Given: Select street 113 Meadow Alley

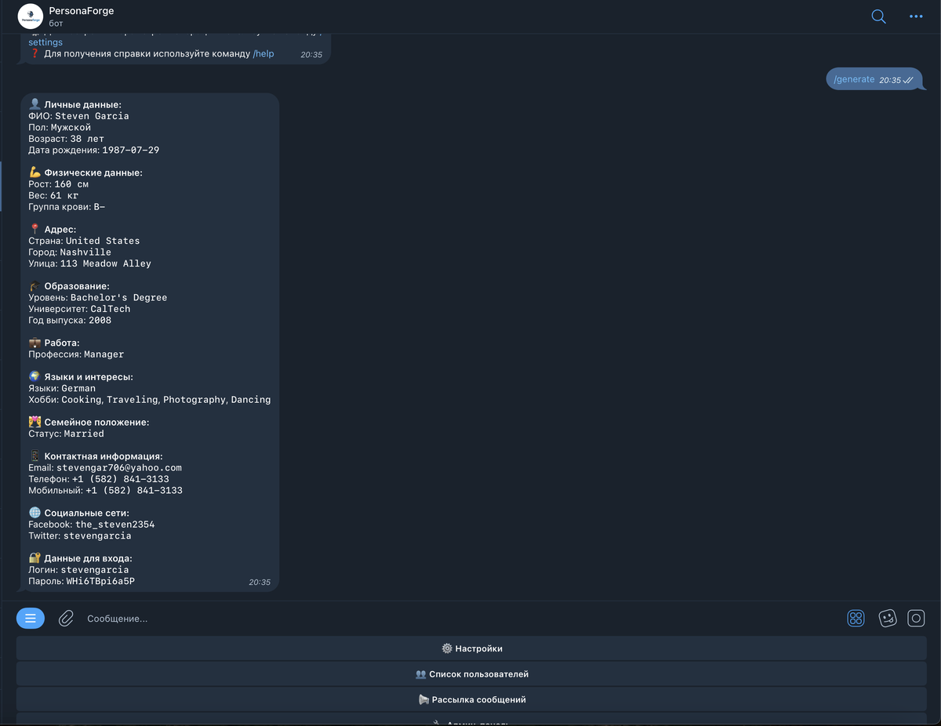Looking at the screenshot, I should (x=106, y=263).
